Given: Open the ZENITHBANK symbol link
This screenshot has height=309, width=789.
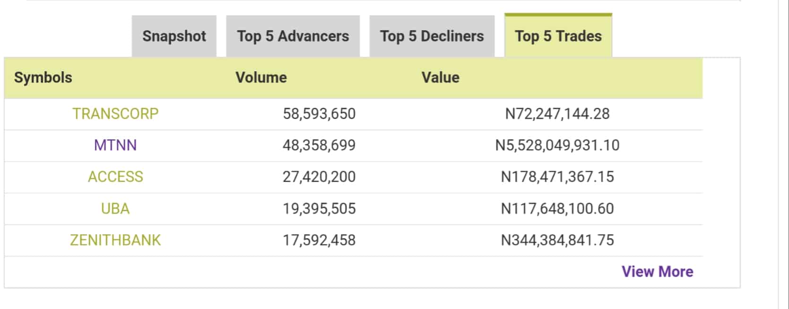Looking at the screenshot, I should click(x=115, y=240).
